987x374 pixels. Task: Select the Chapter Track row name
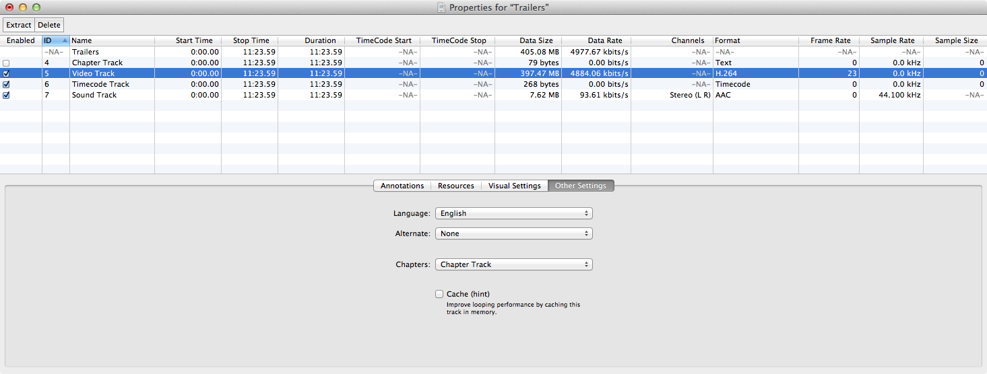pyautogui.click(x=97, y=63)
